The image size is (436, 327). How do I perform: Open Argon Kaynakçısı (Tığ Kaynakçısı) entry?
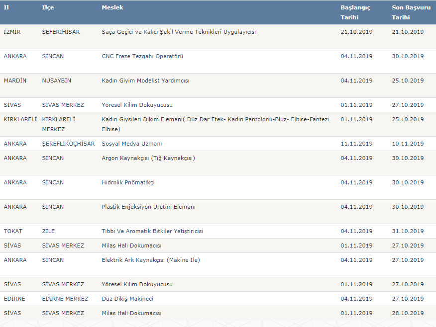point(148,158)
